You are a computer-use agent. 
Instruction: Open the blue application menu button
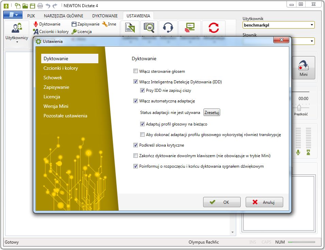coord(13,15)
